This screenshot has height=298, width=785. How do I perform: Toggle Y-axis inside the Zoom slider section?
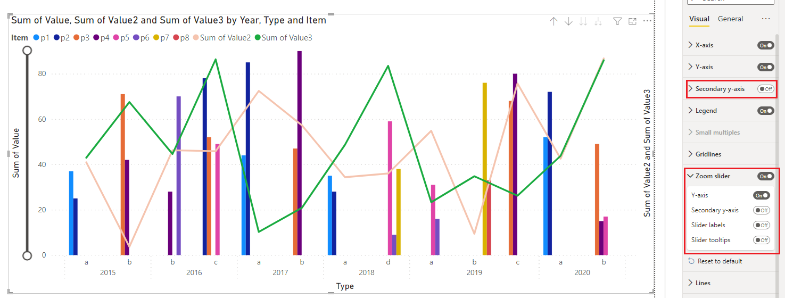point(762,195)
